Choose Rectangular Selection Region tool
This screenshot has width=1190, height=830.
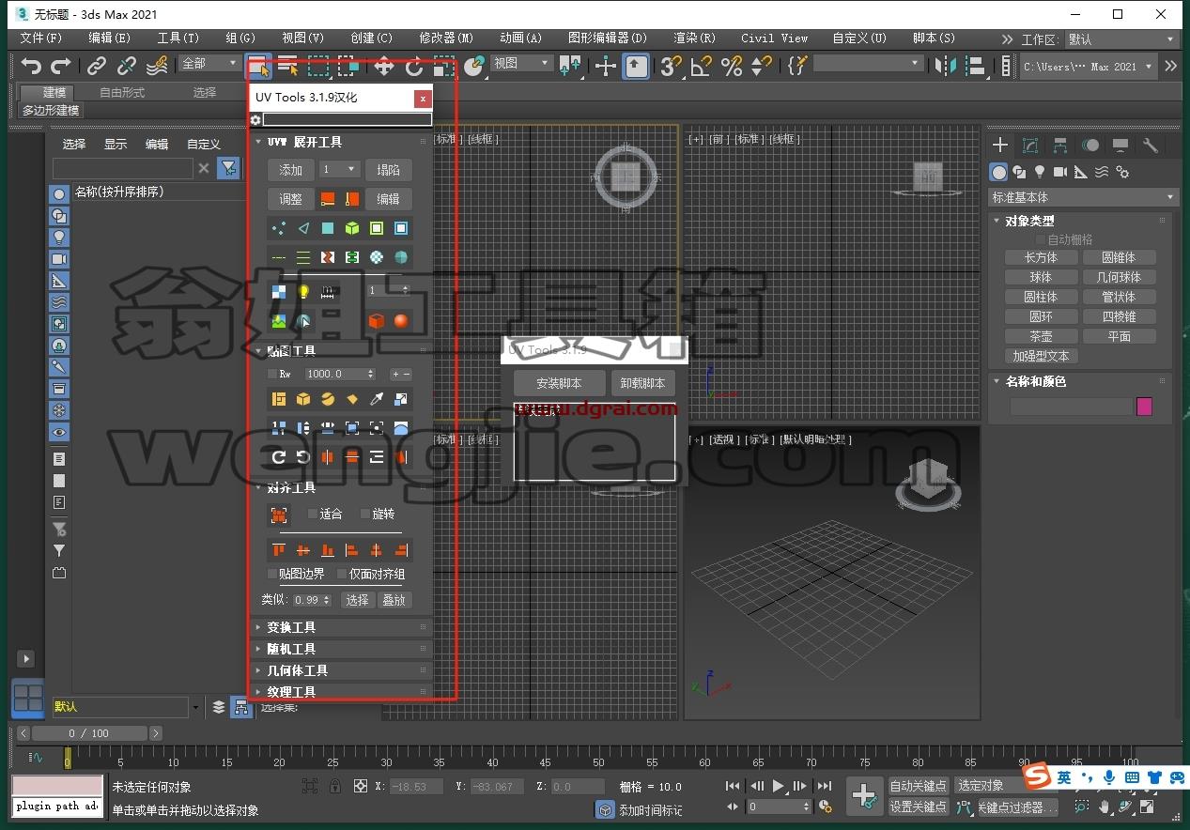(319, 66)
